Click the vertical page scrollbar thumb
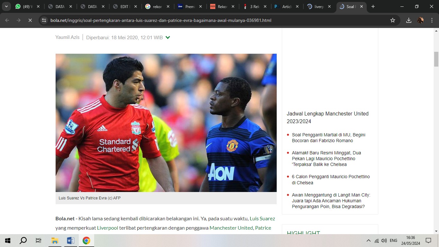Viewport: 439px width, 247px height. [x=436, y=59]
